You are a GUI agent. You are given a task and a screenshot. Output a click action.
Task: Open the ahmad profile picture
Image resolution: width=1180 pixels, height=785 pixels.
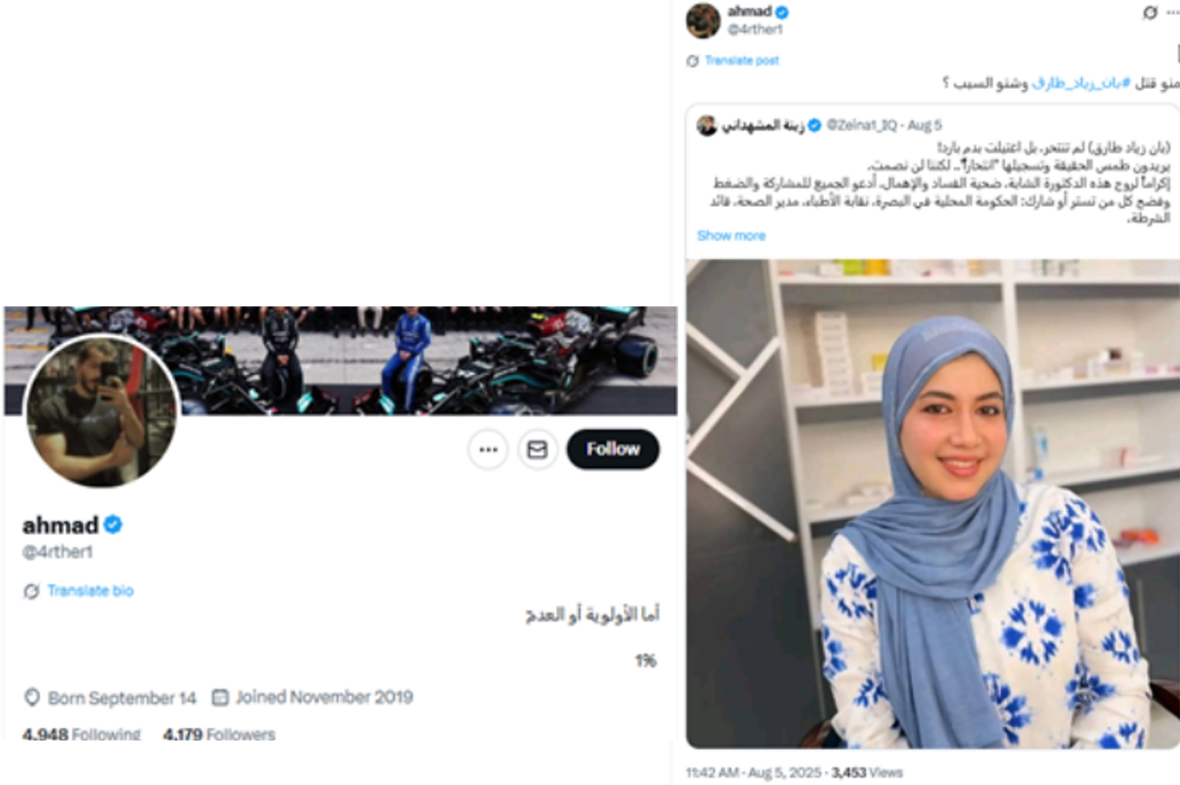coord(102,410)
